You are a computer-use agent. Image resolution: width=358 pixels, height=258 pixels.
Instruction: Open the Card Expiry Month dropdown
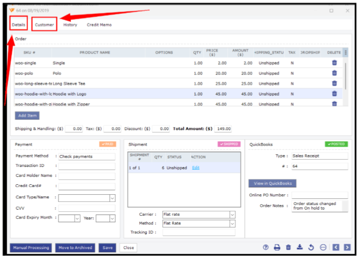(x=77, y=219)
